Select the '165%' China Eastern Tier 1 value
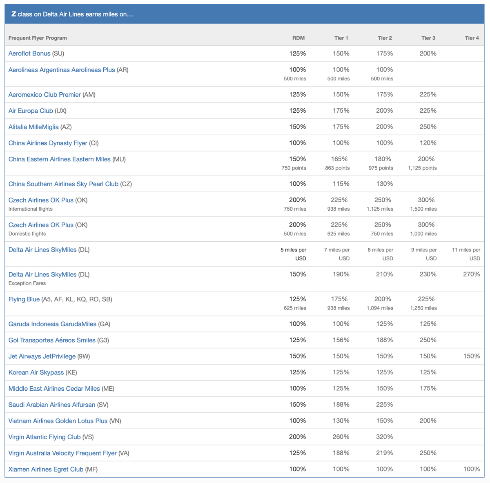 click(339, 159)
